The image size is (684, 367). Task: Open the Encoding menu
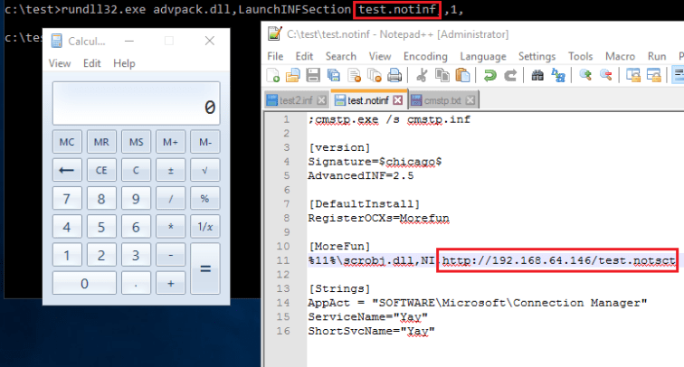coord(425,56)
